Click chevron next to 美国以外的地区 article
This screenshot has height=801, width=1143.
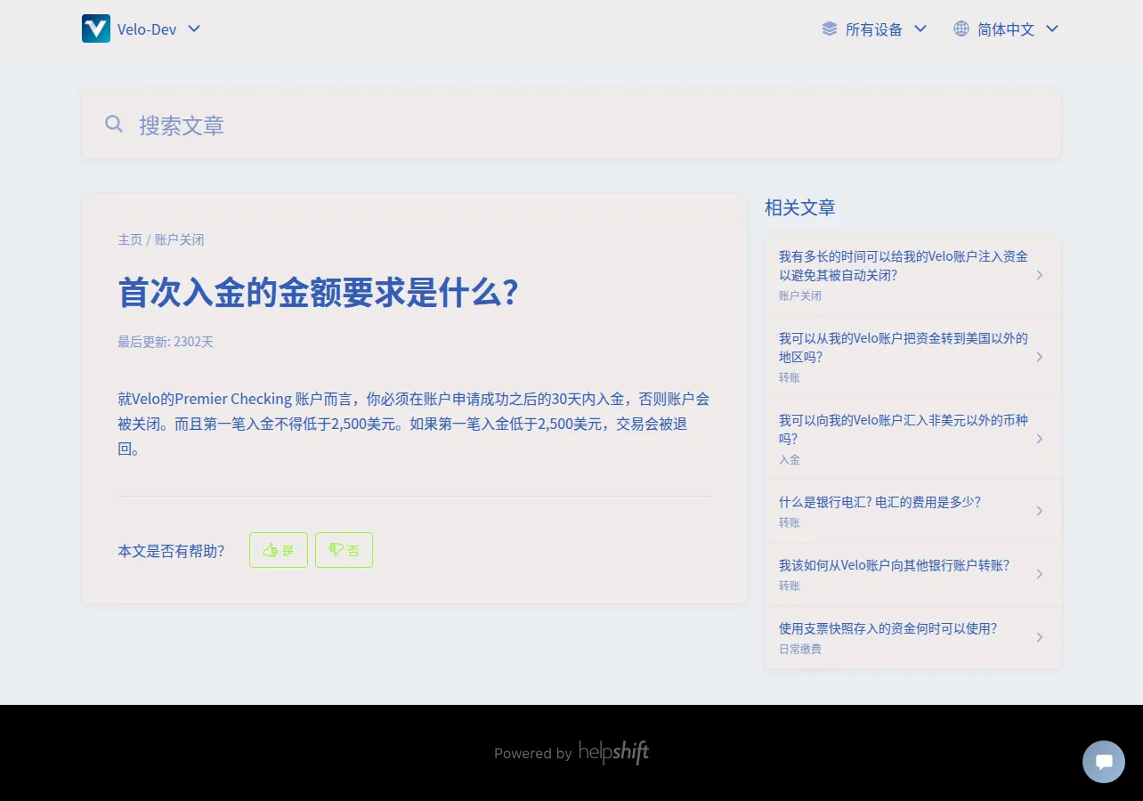coord(1040,357)
